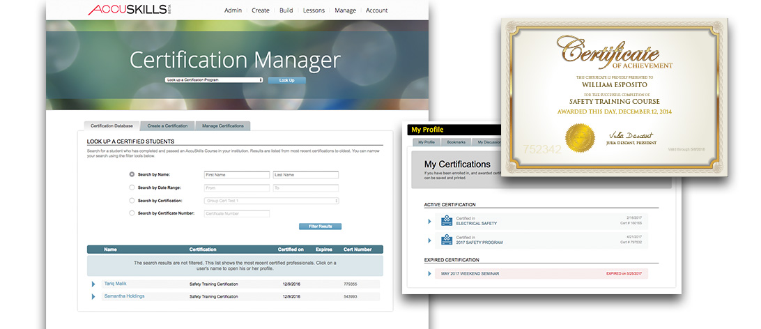Open the Group Cert Test 1 dropdown
Screen dimensions: 761x329
click(x=271, y=201)
